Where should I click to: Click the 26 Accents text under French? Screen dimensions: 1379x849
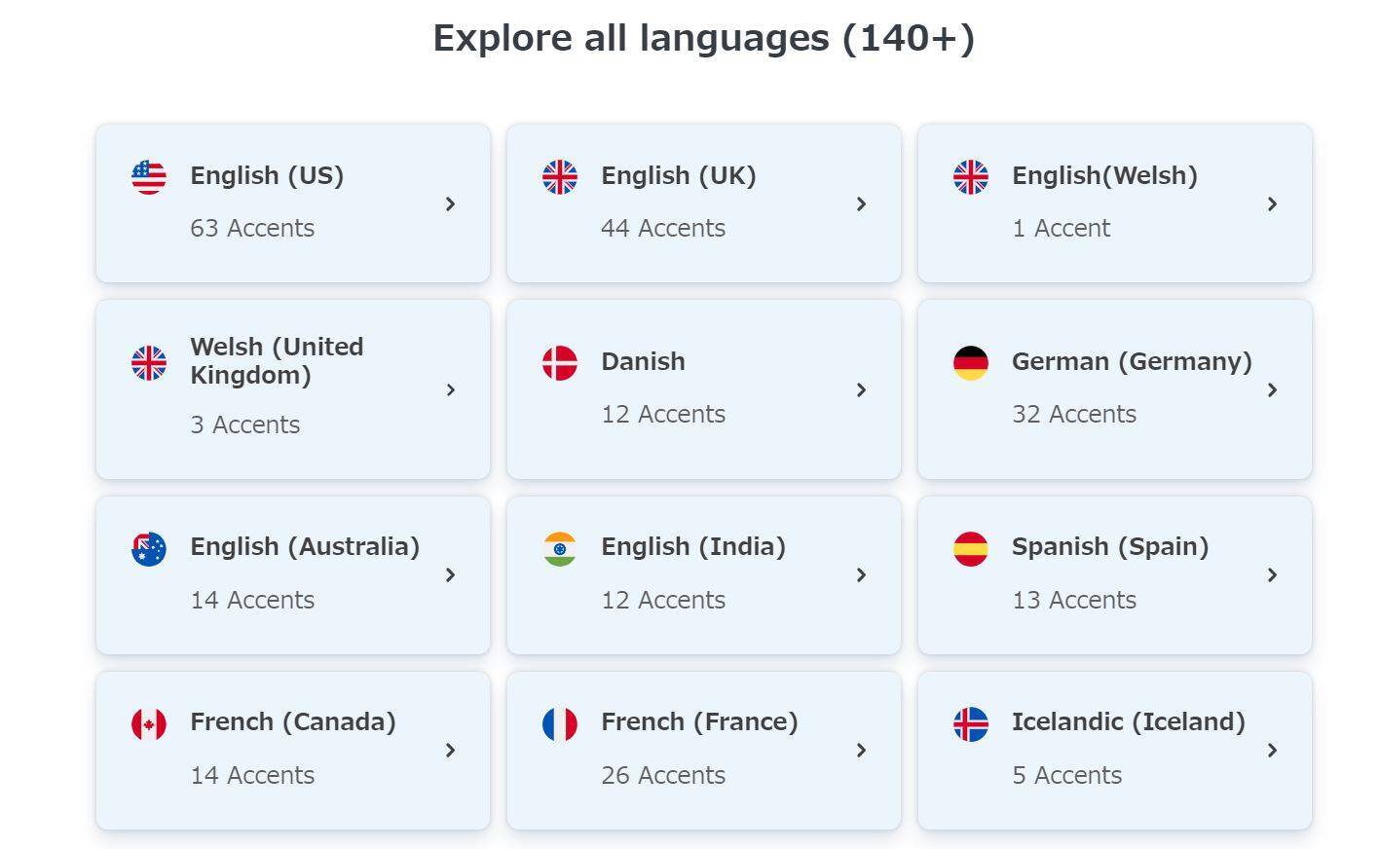coord(663,775)
